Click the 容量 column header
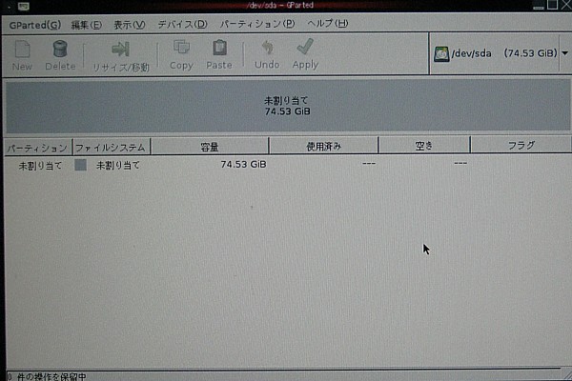The height and width of the screenshot is (381, 572). click(x=210, y=147)
